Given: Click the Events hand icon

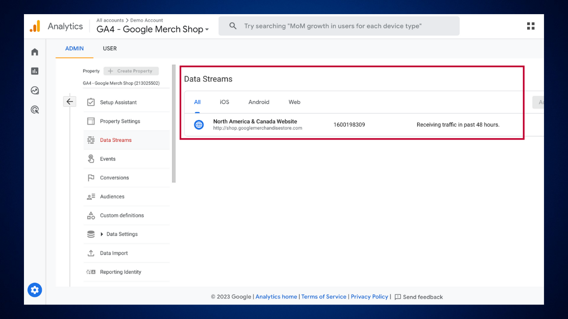Looking at the screenshot, I should tap(91, 159).
